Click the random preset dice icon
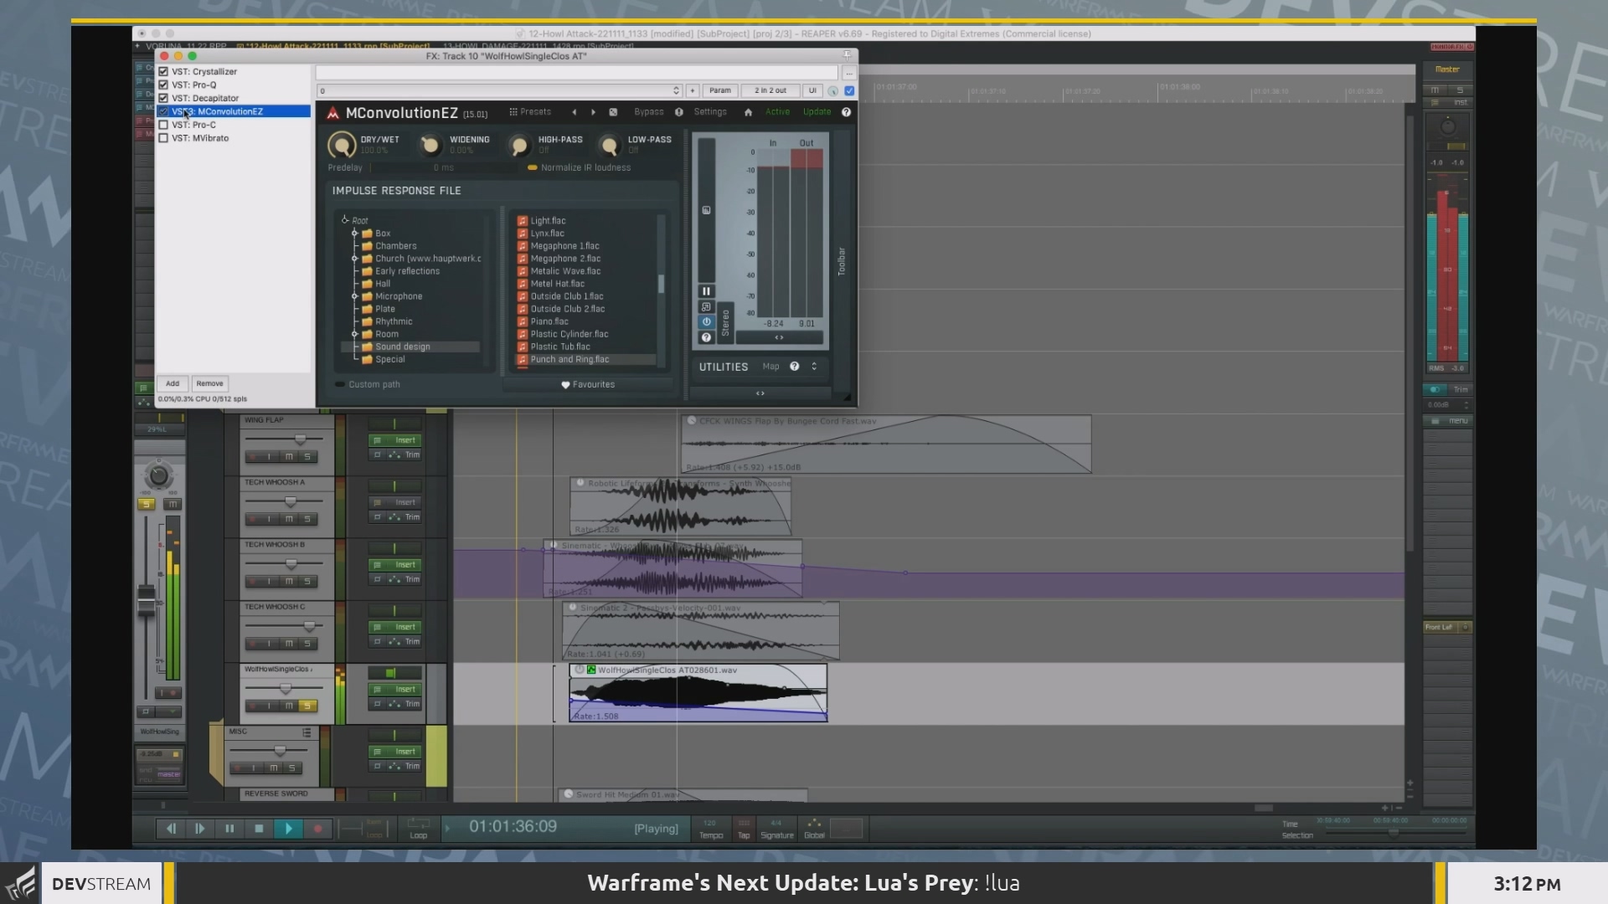The height and width of the screenshot is (904, 1608). (613, 112)
